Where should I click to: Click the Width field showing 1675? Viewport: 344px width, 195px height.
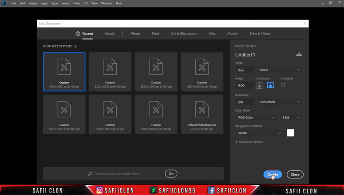(x=244, y=70)
